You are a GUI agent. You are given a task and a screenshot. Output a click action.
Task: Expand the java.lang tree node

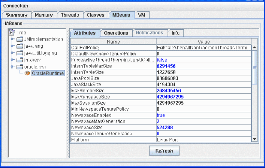click(12, 46)
